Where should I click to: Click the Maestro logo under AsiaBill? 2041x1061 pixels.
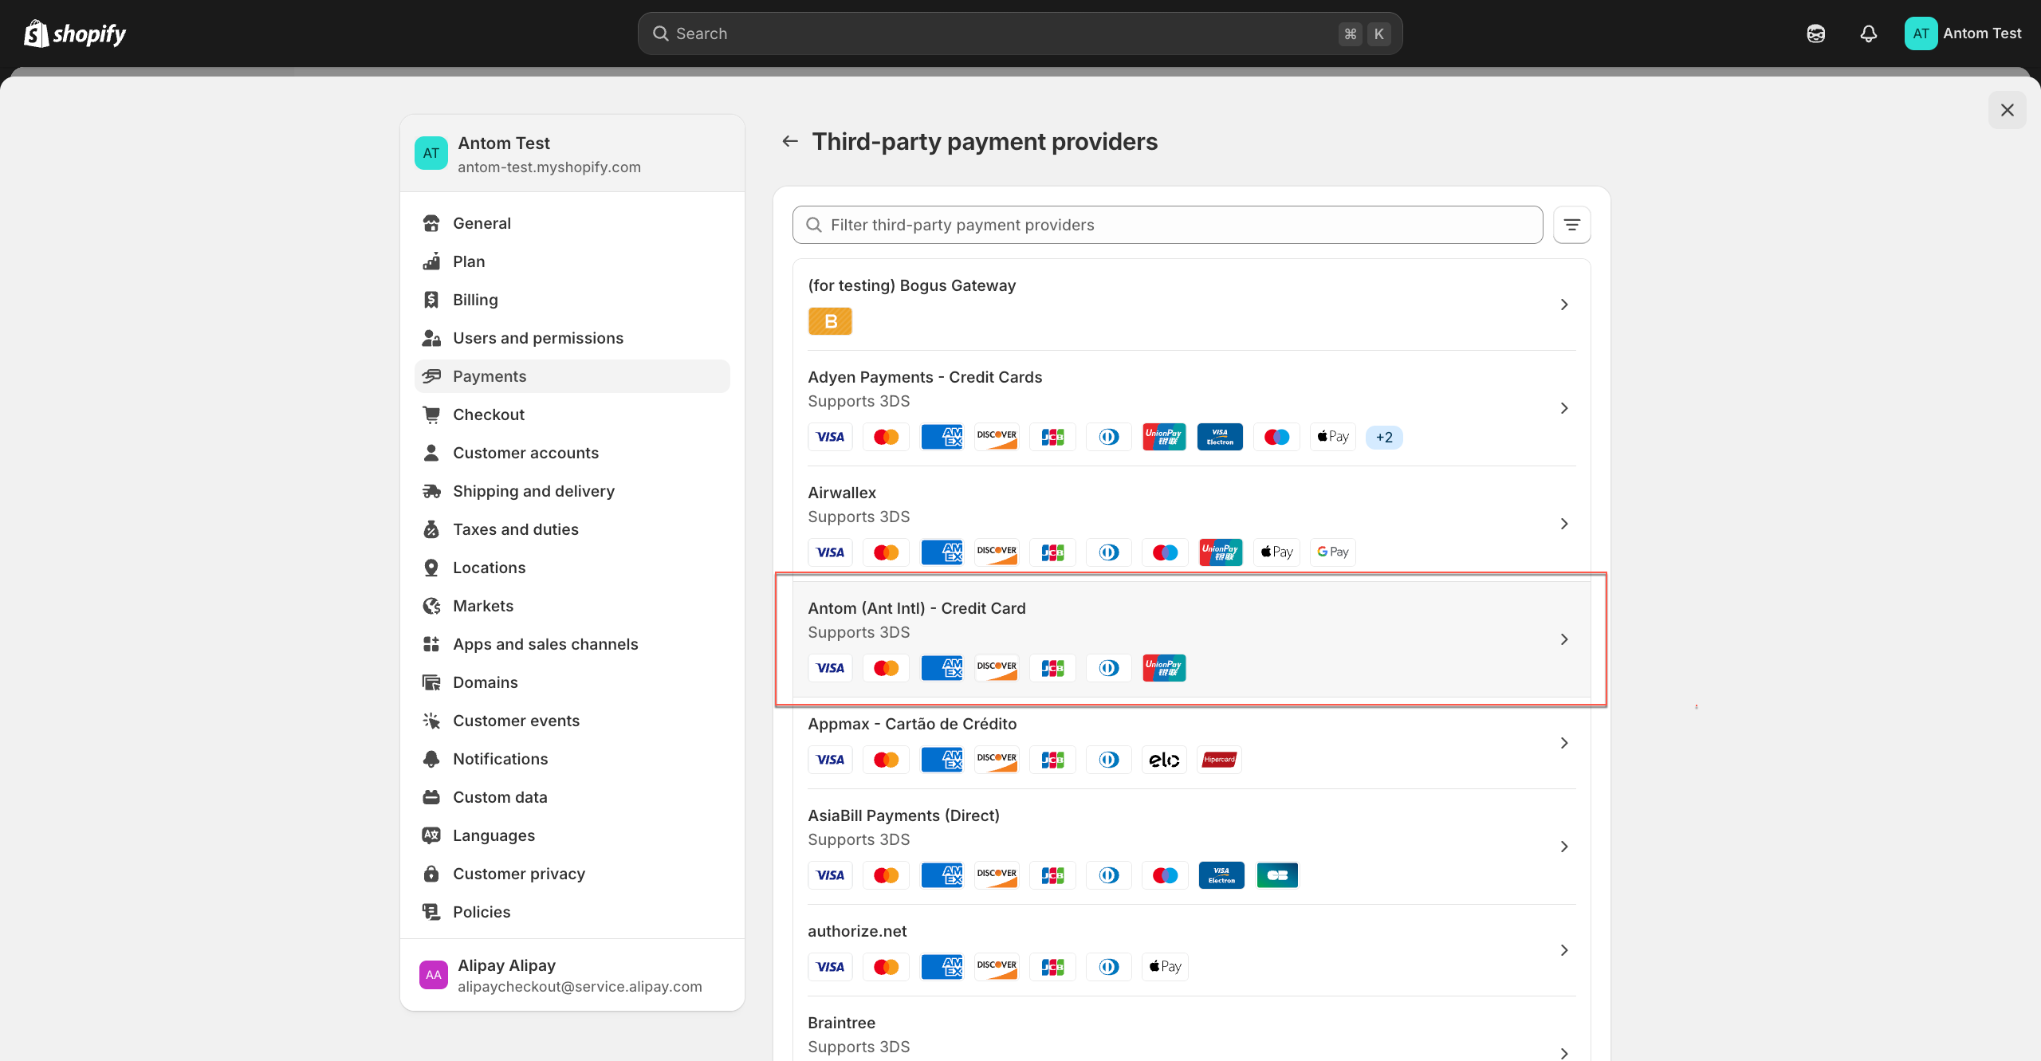[1165, 875]
